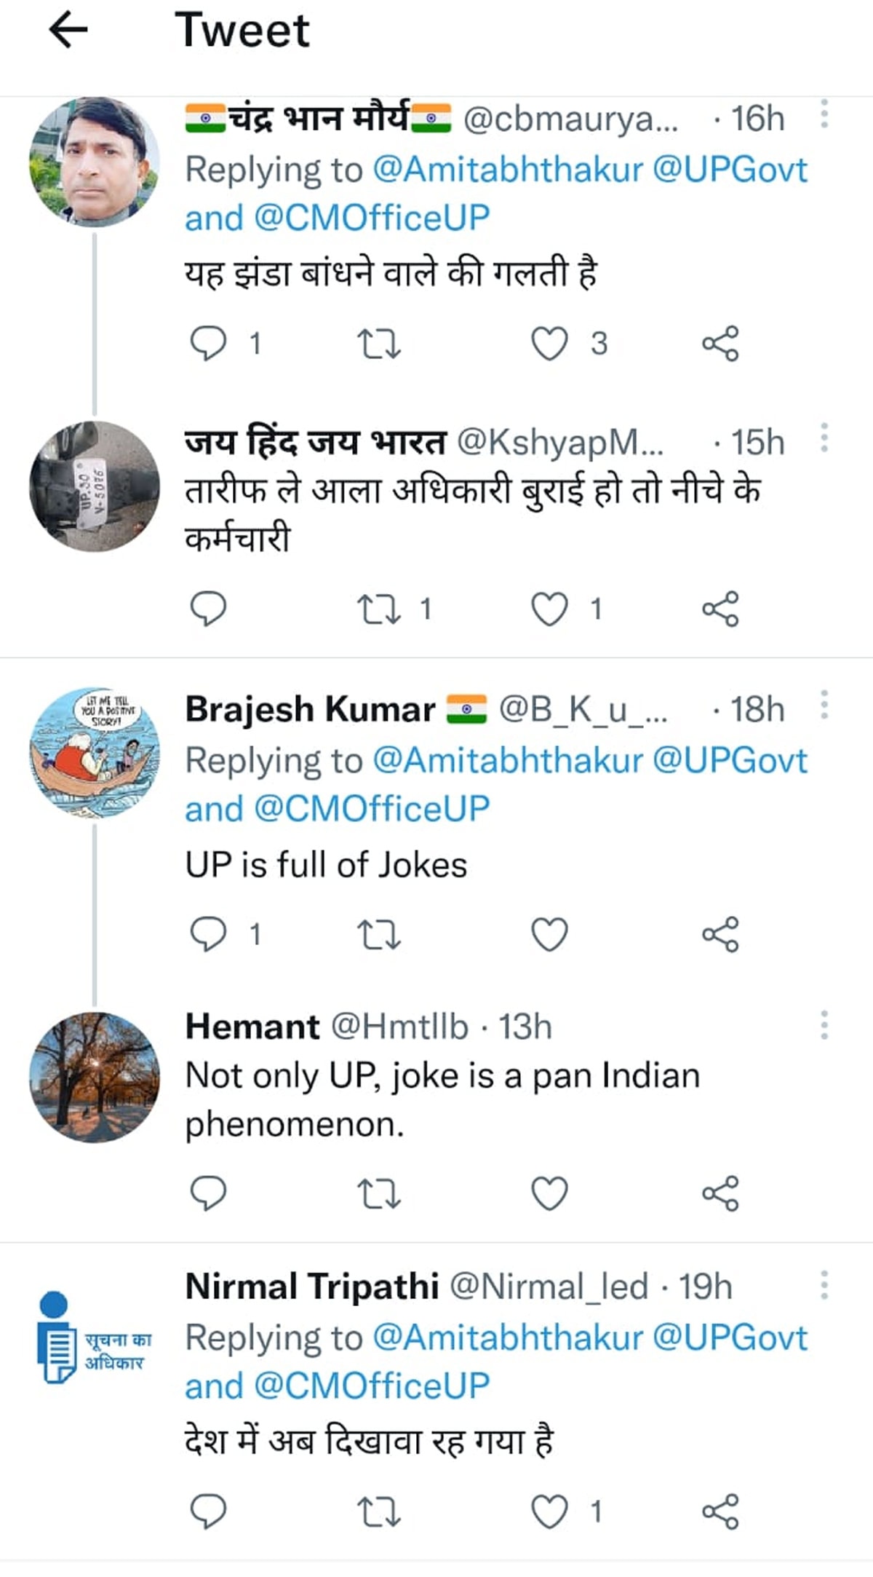Open the overflow menu on Brajesh Kumar's tweet
The width and height of the screenshot is (873, 1577).
(824, 703)
